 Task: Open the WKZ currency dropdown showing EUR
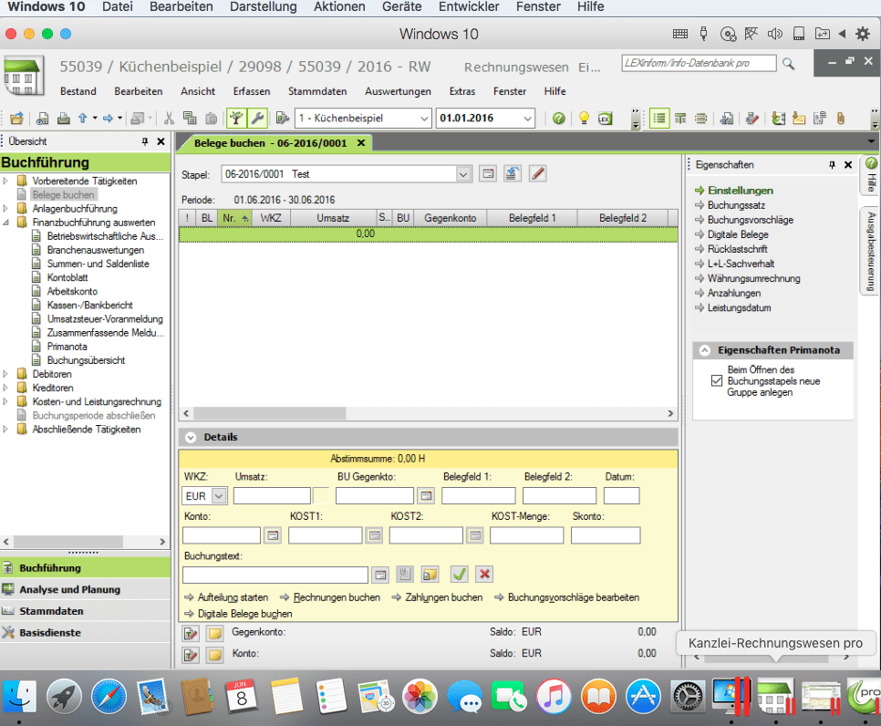pyautogui.click(x=216, y=495)
